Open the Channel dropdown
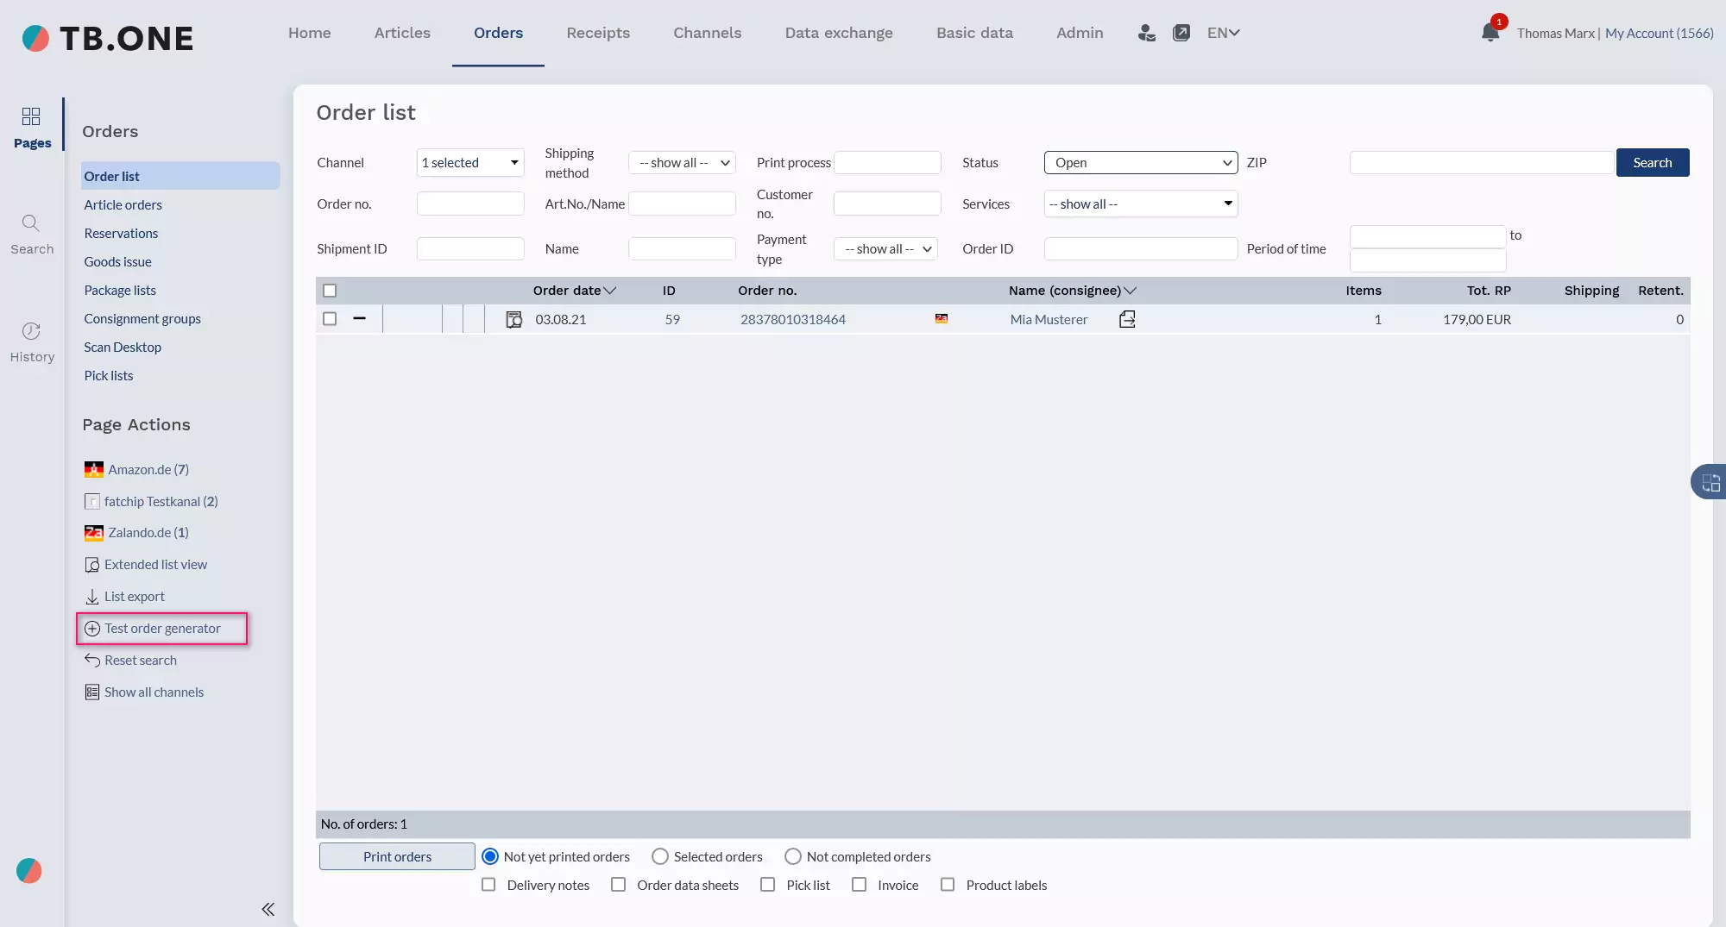This screenshot has height=927, width=1726. [470, 163]
